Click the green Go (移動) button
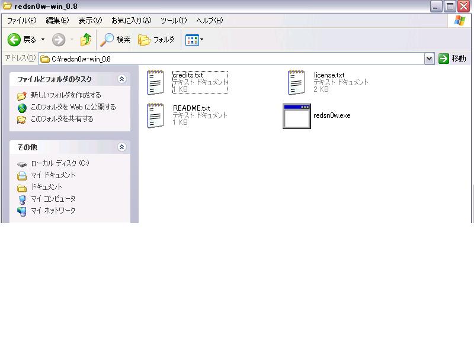The height and width of the screenshot is (355, 474). pos(452,59)
